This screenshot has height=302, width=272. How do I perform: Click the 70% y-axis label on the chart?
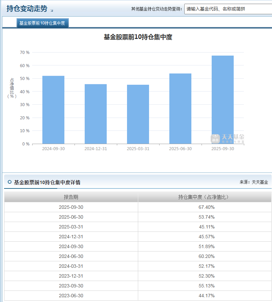pos(25,53)
